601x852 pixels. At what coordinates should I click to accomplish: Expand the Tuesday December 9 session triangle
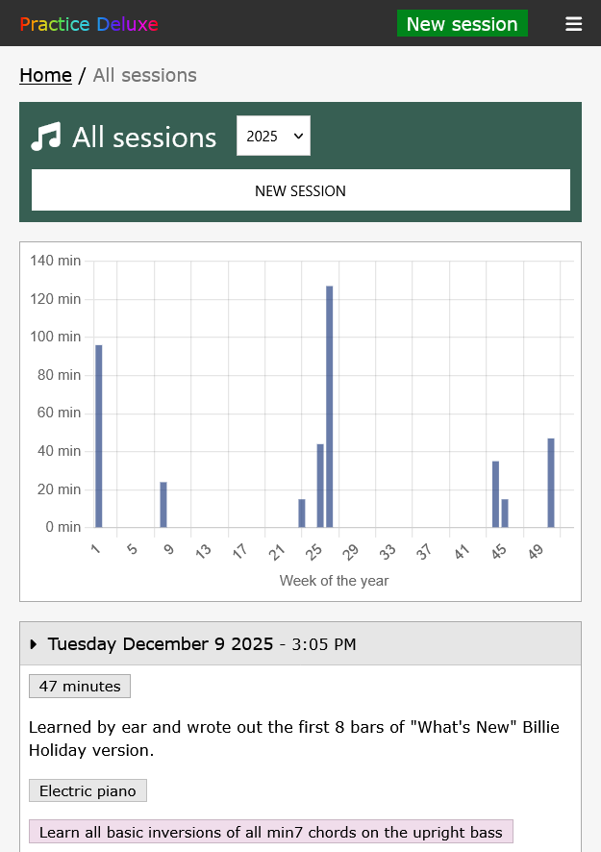35,644
